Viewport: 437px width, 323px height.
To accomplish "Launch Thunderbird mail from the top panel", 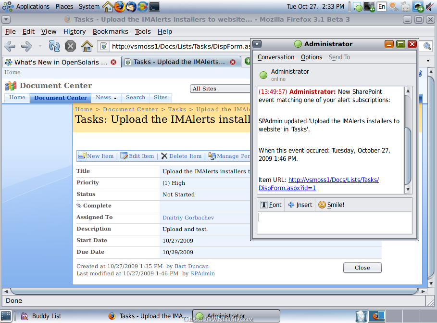I will (x=131, y=6).
